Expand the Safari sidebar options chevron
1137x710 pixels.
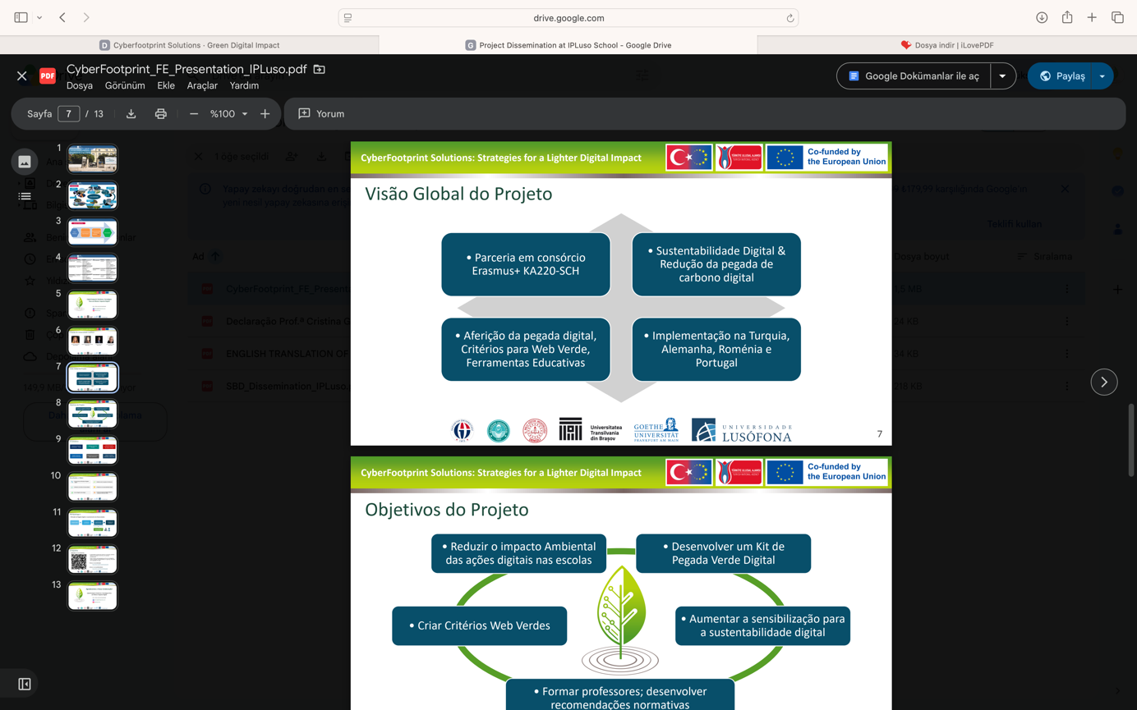point(39,17)
